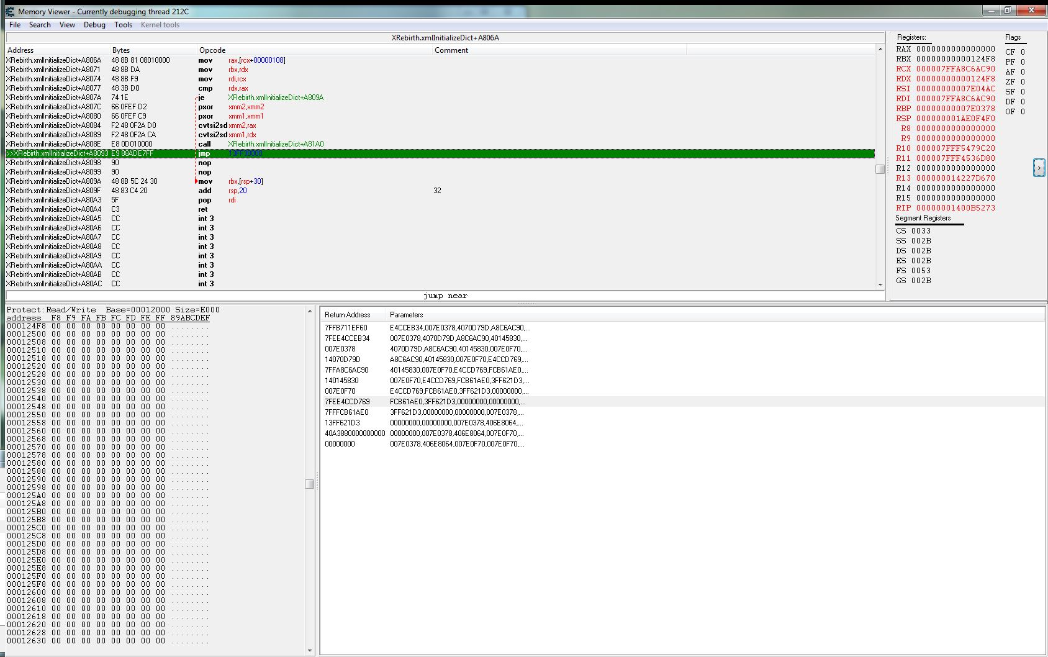The image size is (1048, 657).
Task: Select the highlighted jmp instruction row
Action: (435, 153)
